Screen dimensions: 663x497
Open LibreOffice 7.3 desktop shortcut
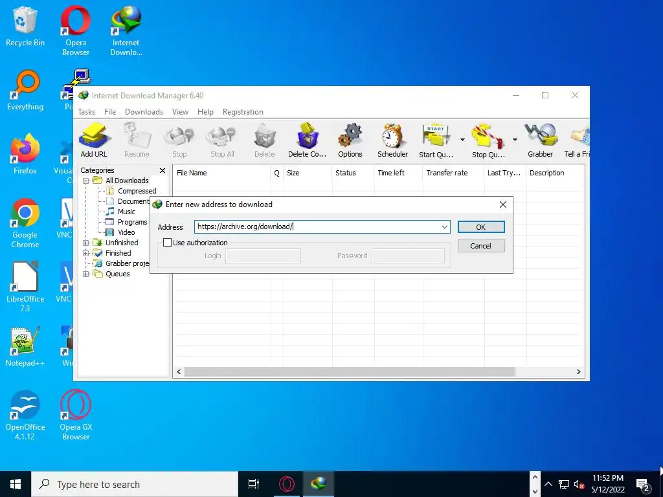point(25,287)
